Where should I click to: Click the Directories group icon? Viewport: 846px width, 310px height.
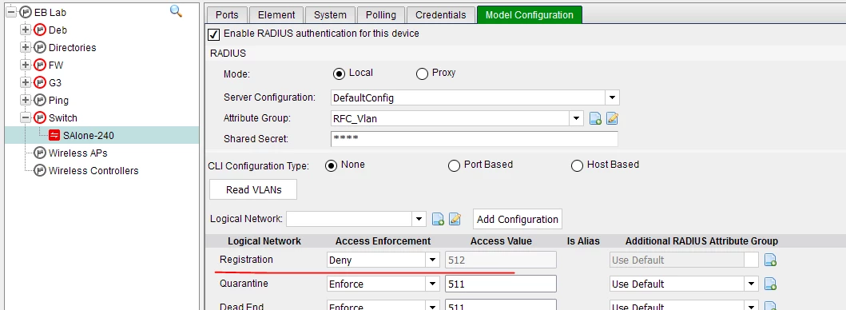point(40,47)
